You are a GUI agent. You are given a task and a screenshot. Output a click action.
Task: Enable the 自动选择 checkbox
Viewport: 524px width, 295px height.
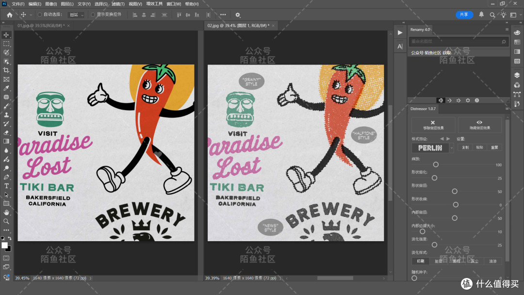click(40, 15)
